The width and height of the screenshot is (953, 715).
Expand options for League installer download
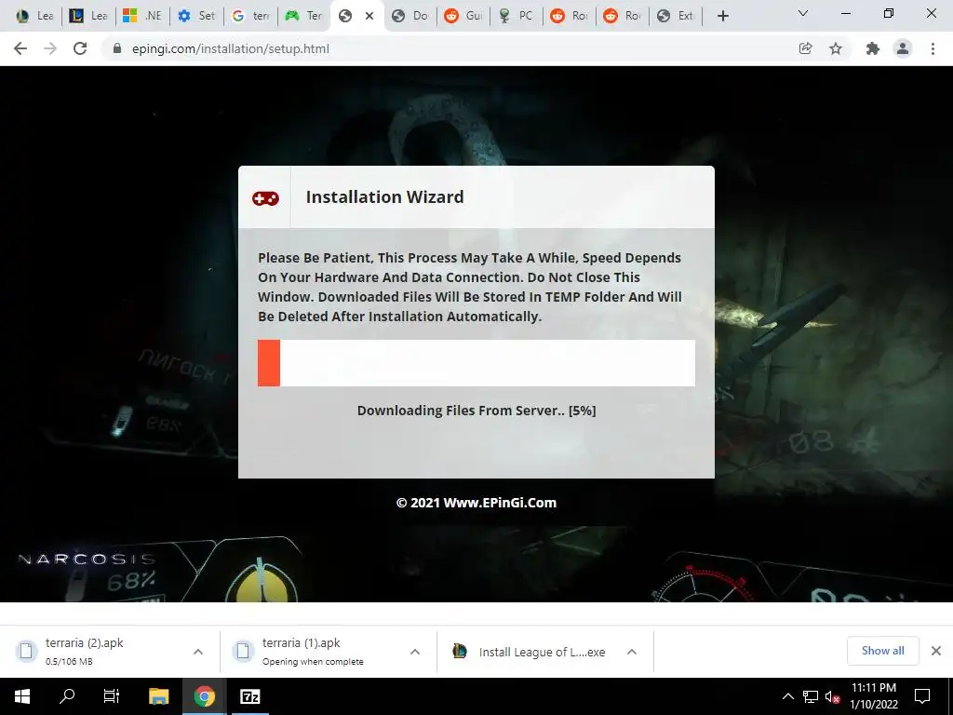coord(632,652)
